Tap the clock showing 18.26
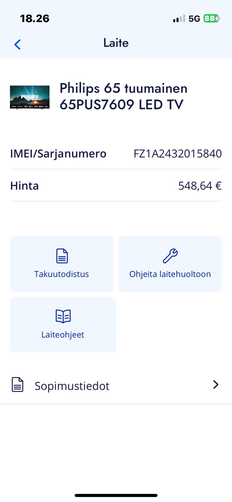The width and height of the screenshot is (232, 502). (x=35, y=19)
